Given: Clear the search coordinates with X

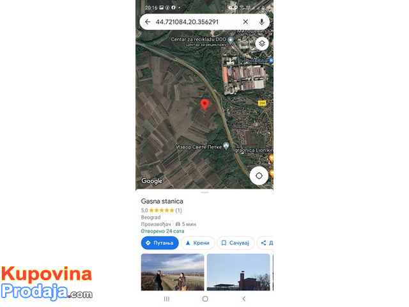Looking at the screenshot, I should (245, 22).
